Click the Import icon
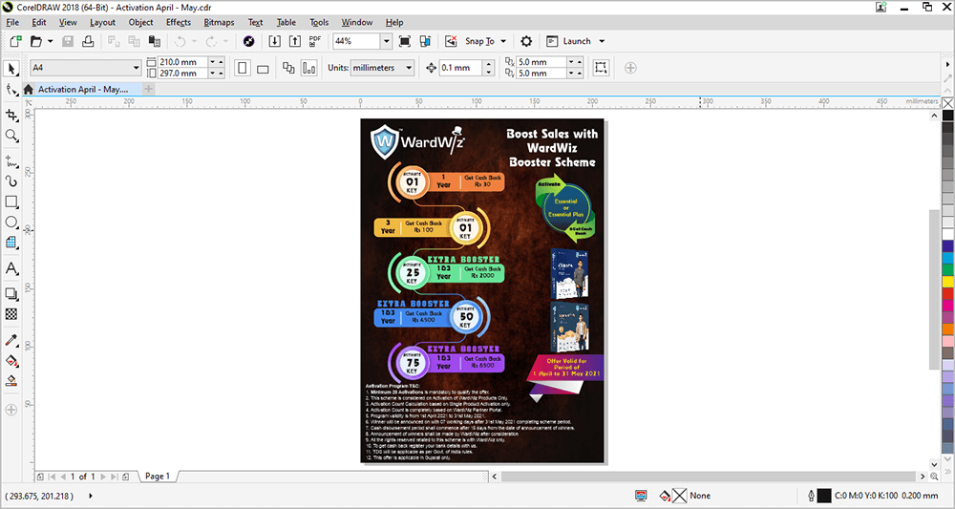The image size is (955, 509). coord(275,41)
